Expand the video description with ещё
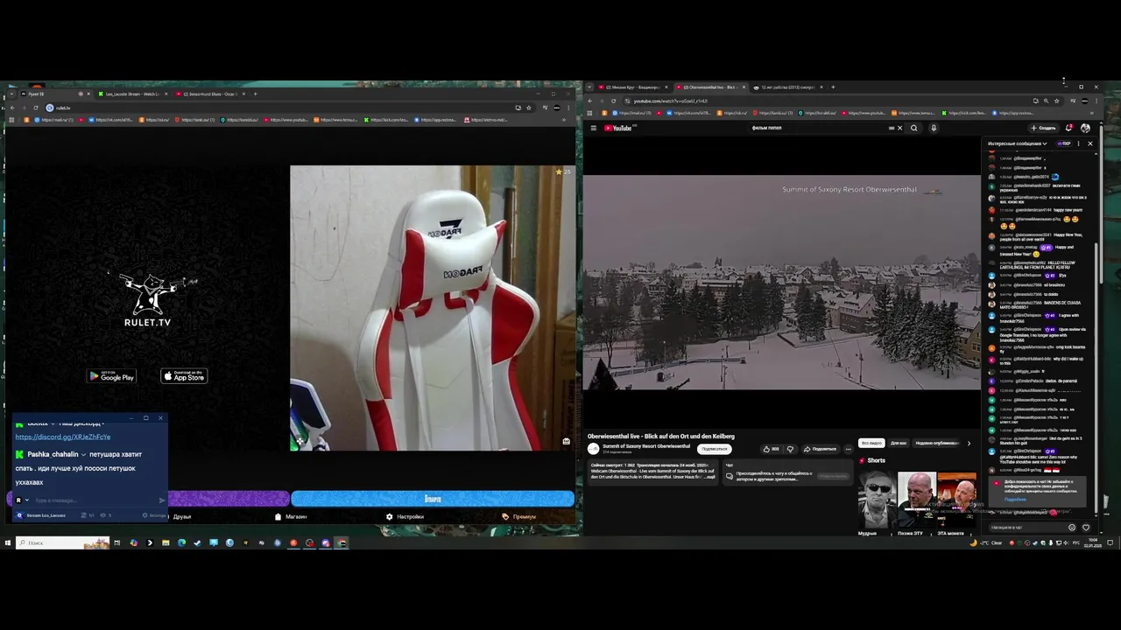The image size is (1121, 630). (x=711, y=477)
